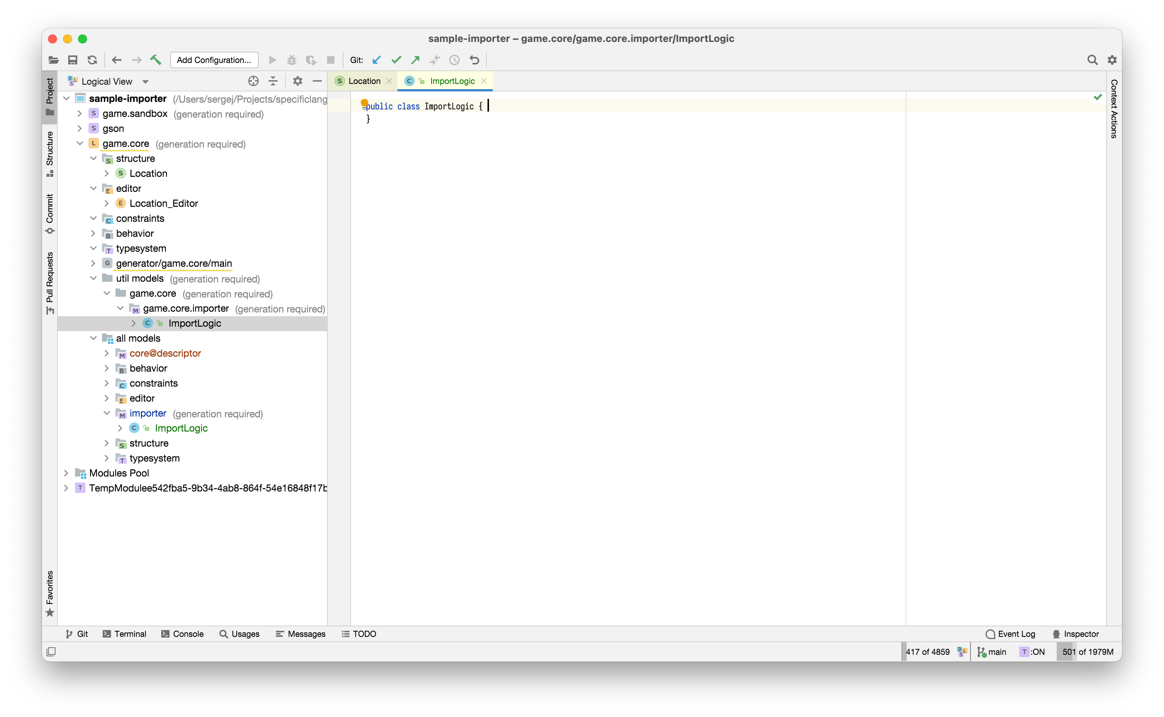Screen dimensions: 1164x717
Task: Open Search Everywhere magnifier icon
Action: (1092, 60)
